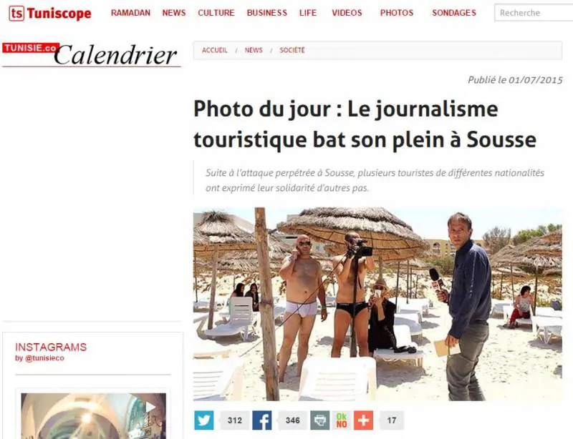Open the NEWS menu item

174,13
